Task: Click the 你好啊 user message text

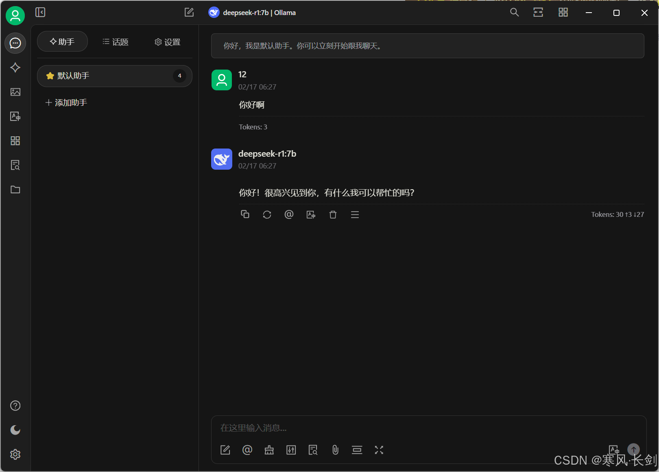Action: click(251, 105)
